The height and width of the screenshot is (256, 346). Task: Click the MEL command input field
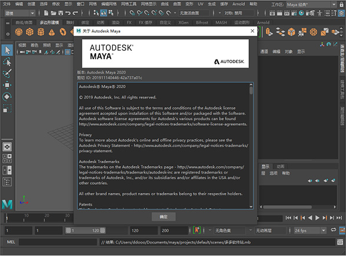click(x=58, y=242)
